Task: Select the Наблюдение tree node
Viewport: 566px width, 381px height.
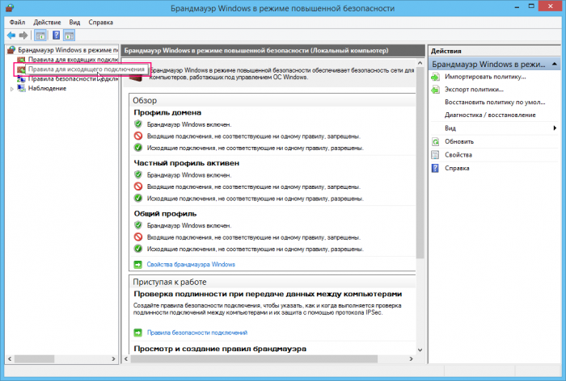Action: click(47, 88)
